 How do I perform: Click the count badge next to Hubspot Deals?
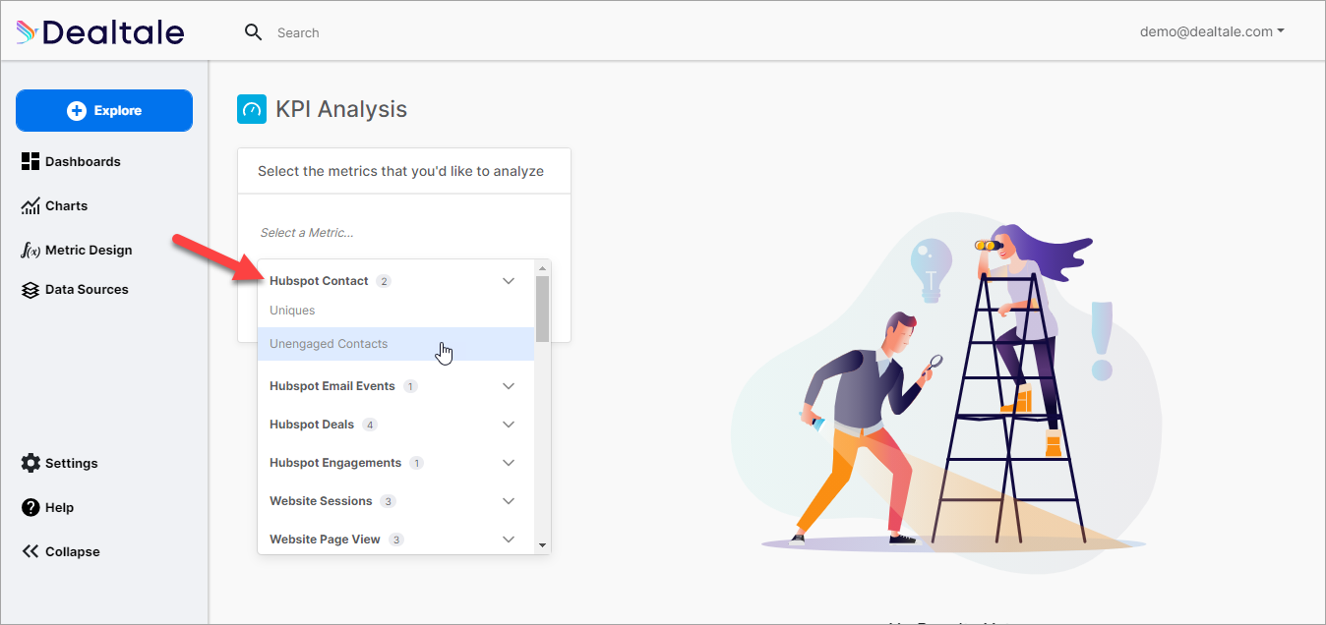point(370,425)
